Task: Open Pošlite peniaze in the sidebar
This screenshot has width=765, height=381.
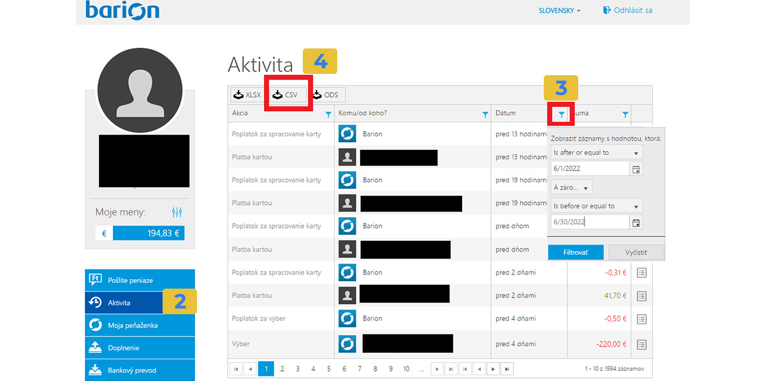Action: [x=140, y=280]
